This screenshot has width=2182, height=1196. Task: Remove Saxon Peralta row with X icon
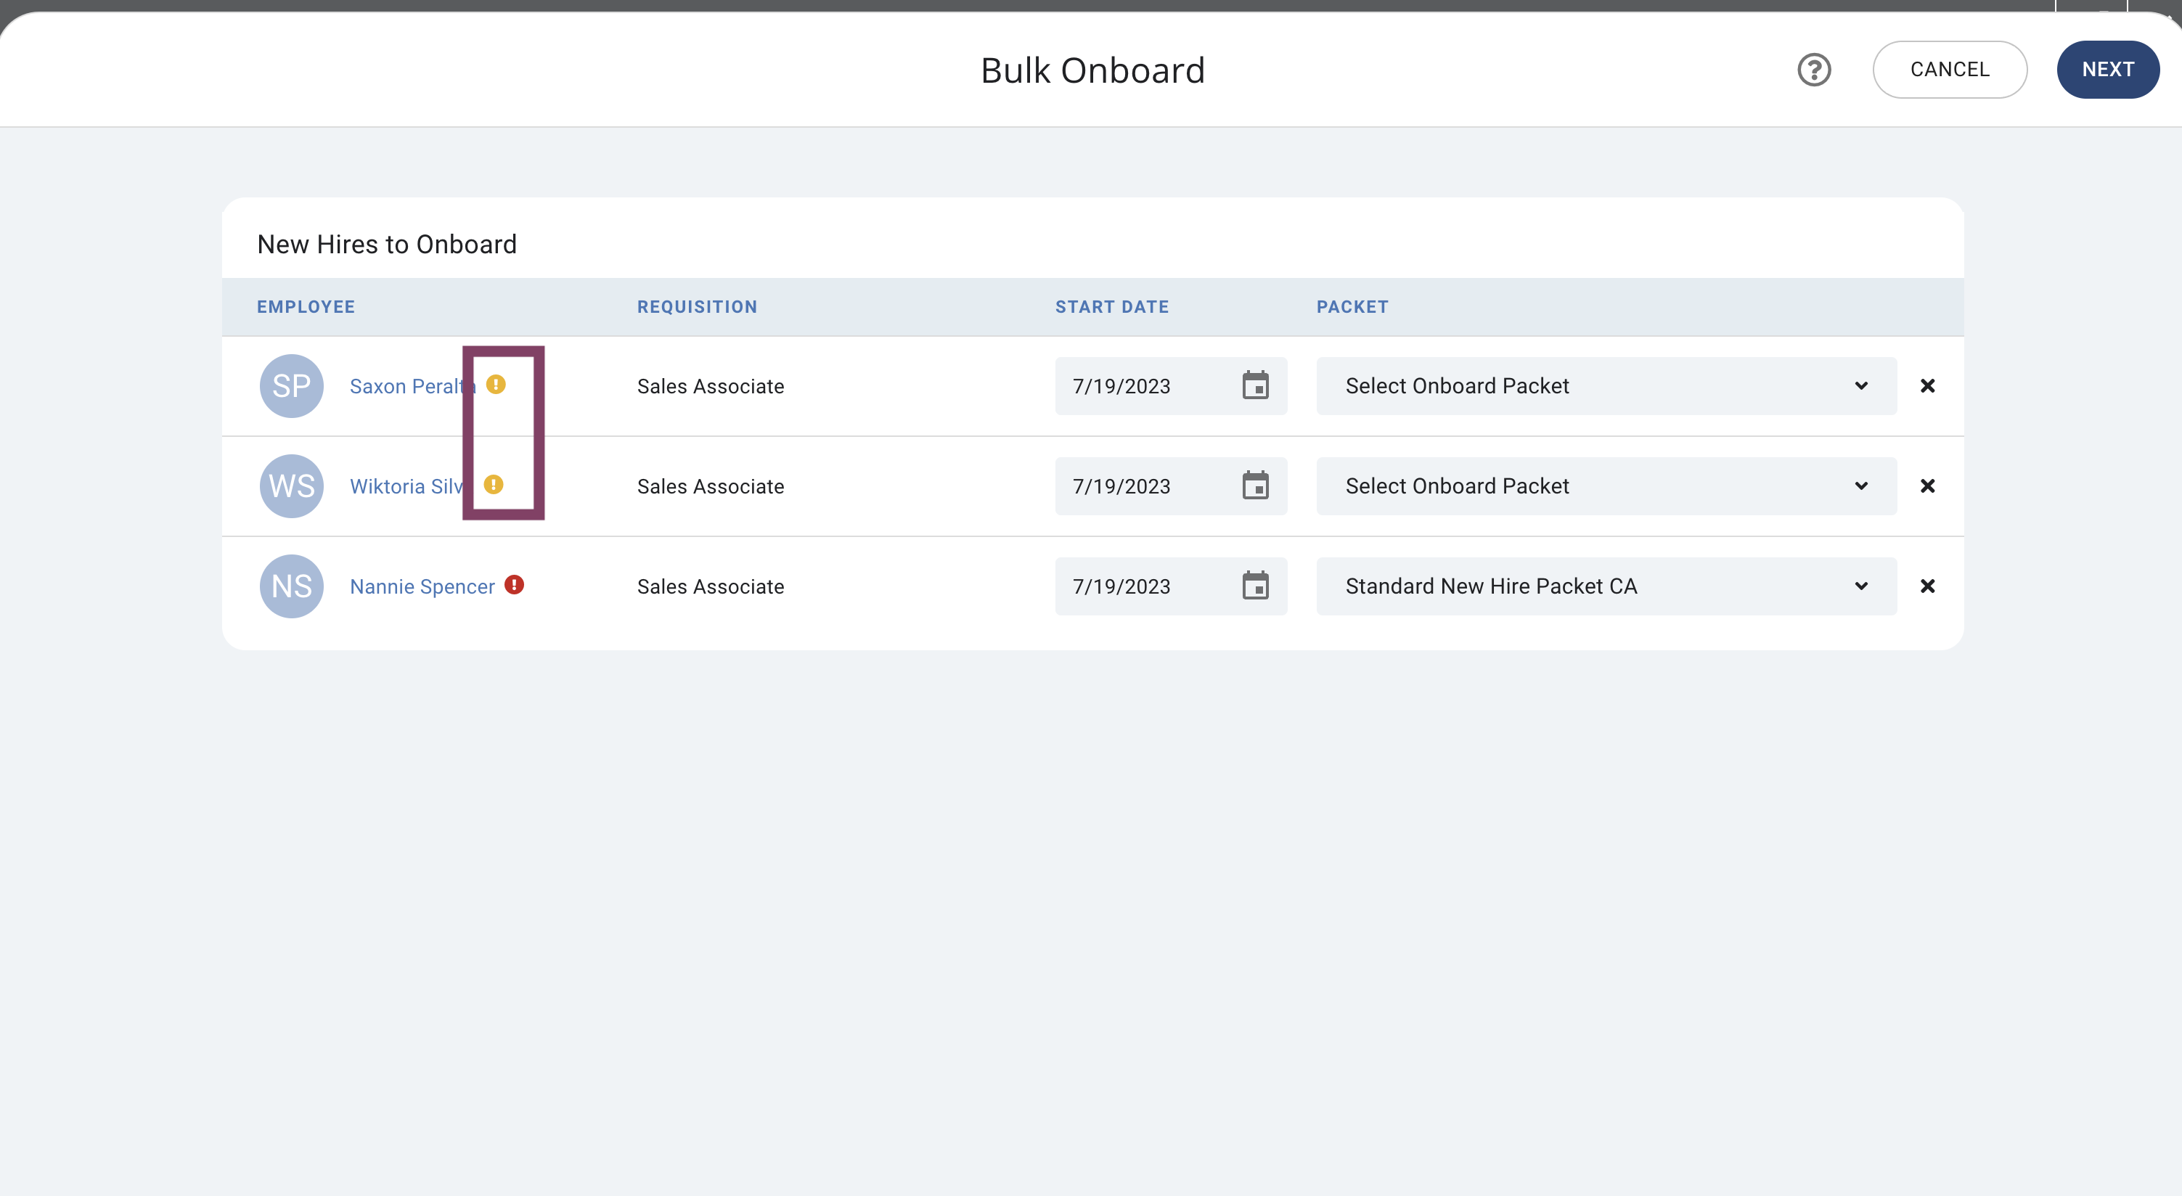pyautogui.click(x=1927, y=386)
